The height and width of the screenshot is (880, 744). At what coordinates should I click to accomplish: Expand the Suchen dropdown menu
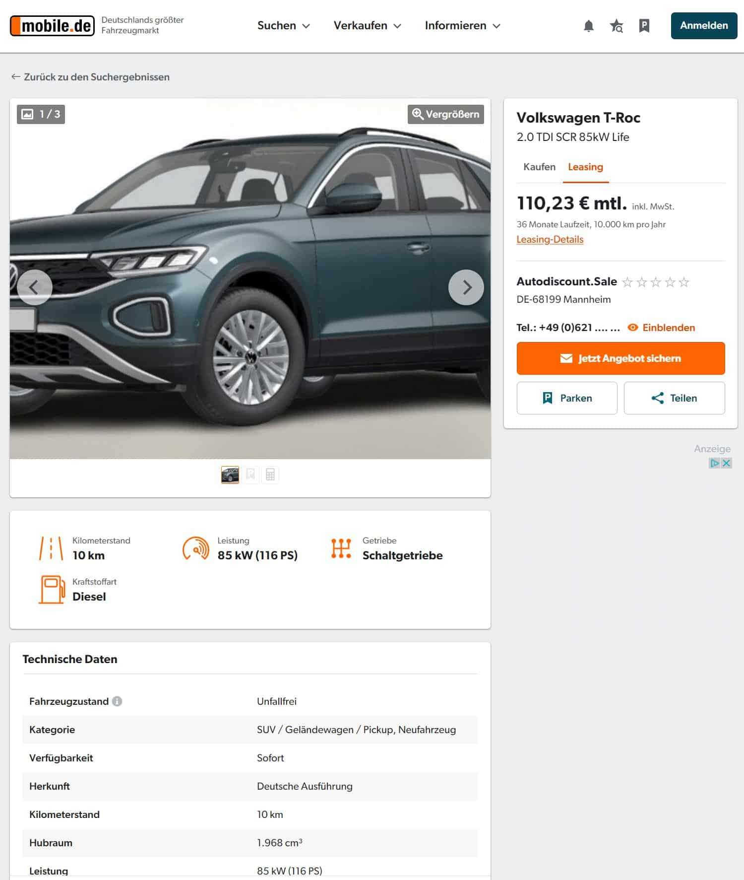[283, 26]
